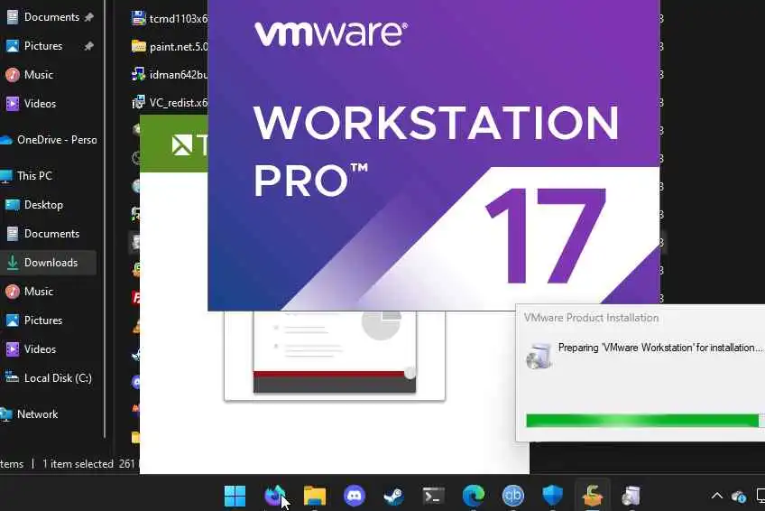765x511 pixels.
Task: Launch Firefox from the taskbar
Action: pos(274,496)
